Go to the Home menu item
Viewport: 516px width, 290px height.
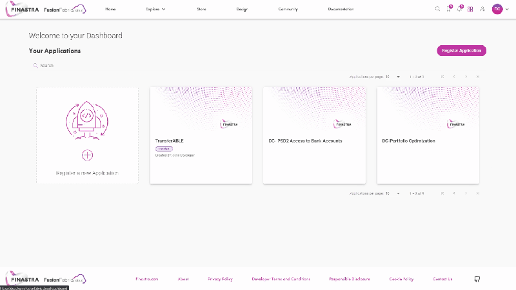coord(110,9)
